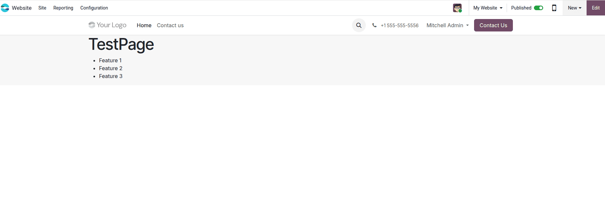Select the Home navigation item
Image resolution: width=605 pixels, height=199 pixels.
[144, 25]
